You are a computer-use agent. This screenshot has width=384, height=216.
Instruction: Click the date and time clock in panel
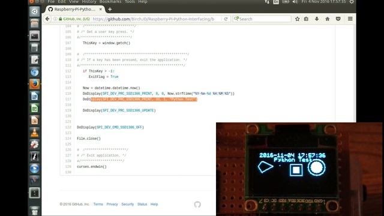323,2
